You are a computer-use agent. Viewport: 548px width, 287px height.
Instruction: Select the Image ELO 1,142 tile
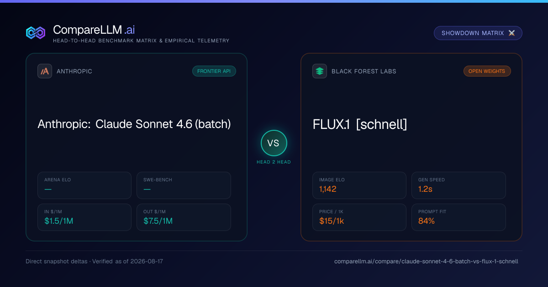359,185
